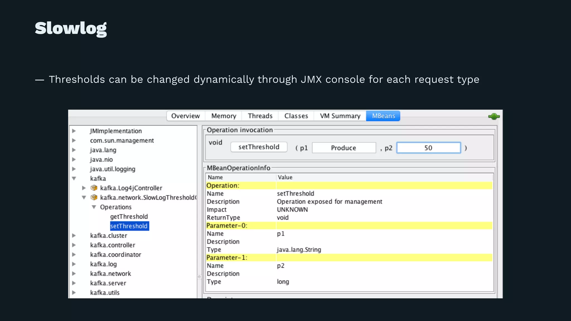Expand the kafka.cluster node
571x321 pixels.
point(74,235)
